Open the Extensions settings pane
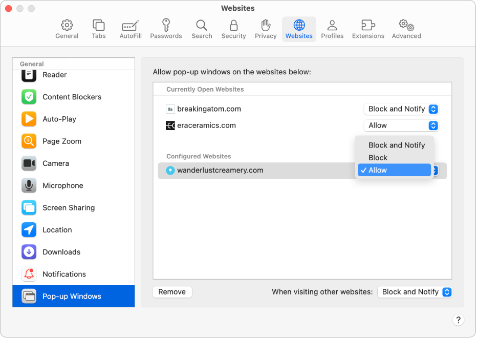The width and height of the screenshot is (477, 339). (368, 29)
